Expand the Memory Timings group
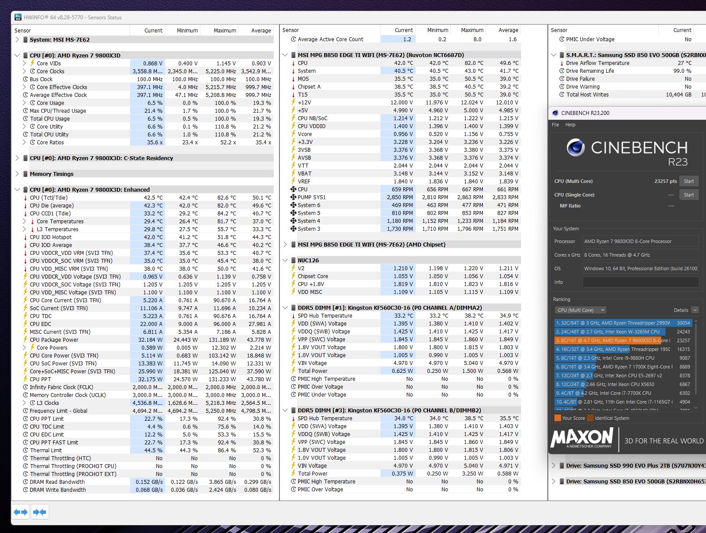The image size is (706, 533). (x=17, y=174)
